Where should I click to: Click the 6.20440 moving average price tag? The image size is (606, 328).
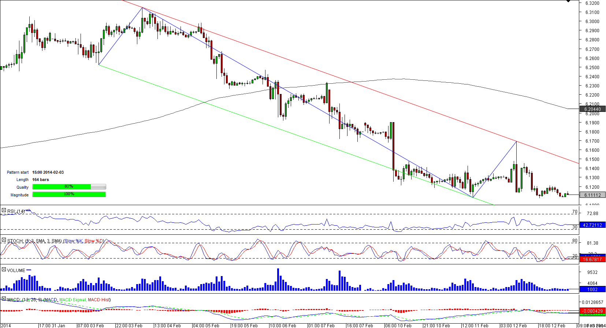tap(592, 109)
